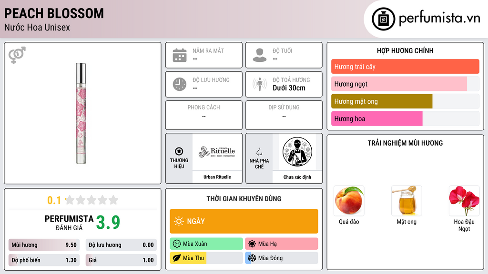Click the 0.1 user rating value
This screenshot has height=274, width=488.
54,200
